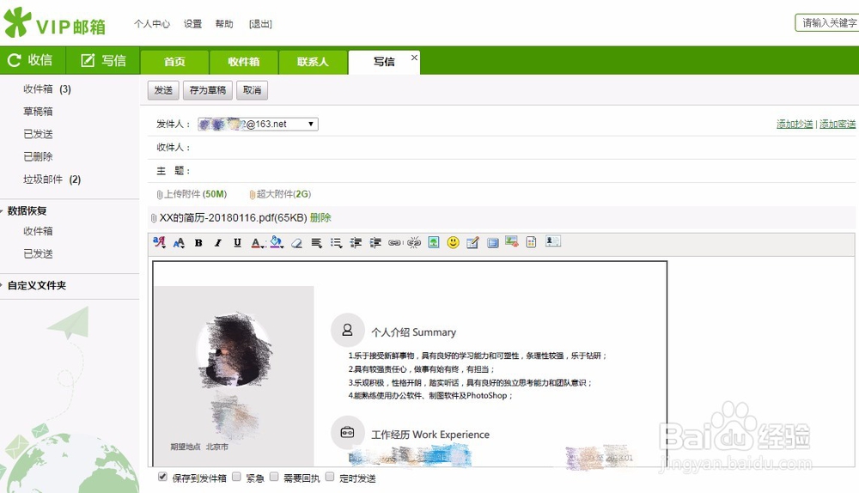Click in the 主题 subject field
This screenshot has width=859, height=493.
[x=523, y=171]
